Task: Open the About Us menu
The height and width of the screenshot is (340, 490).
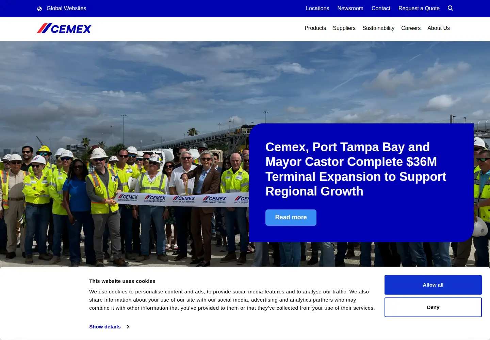Action: [439, 28]
